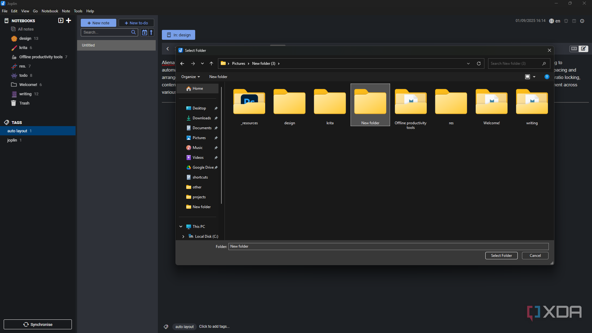This screenshot has height=333, width=592.
Task: Select the joplin tag
Action: click(x=12, y=140)
